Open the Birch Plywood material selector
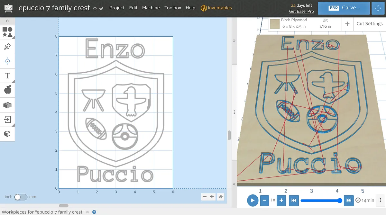 (289, 23)
